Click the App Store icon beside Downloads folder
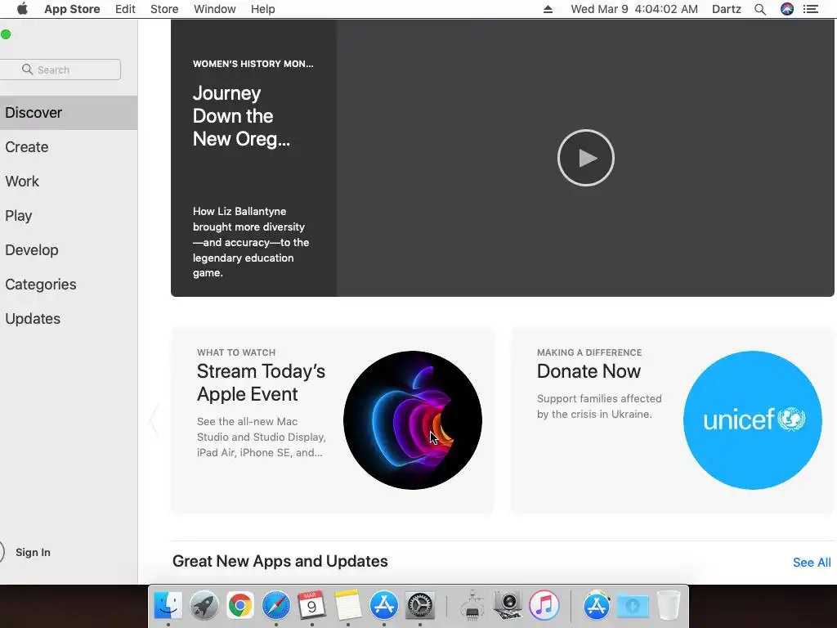Screen dimensions: 837x628 point(596,605)
